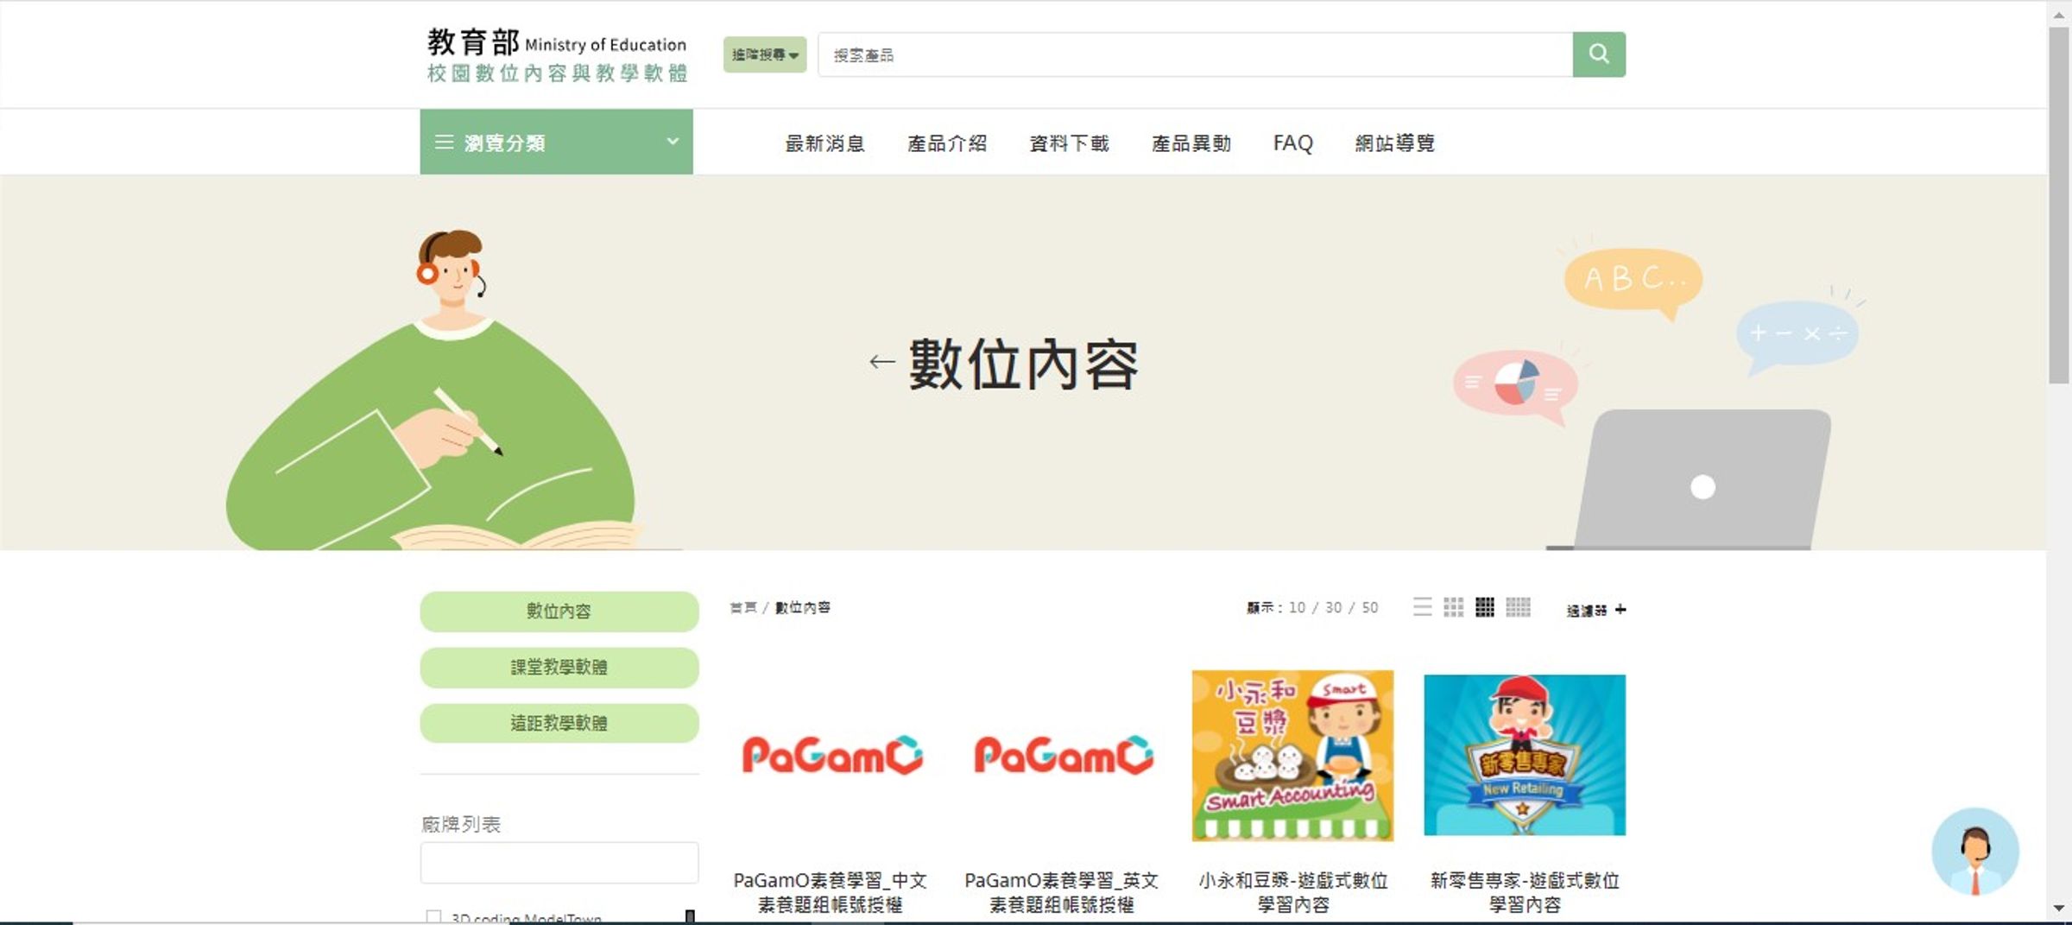Open 網站導覽 menu item
Screen dimensions: 2072x925
pos(1394,143)
